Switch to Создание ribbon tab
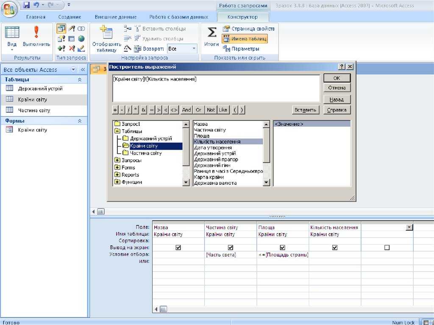 tap(70, 17)
